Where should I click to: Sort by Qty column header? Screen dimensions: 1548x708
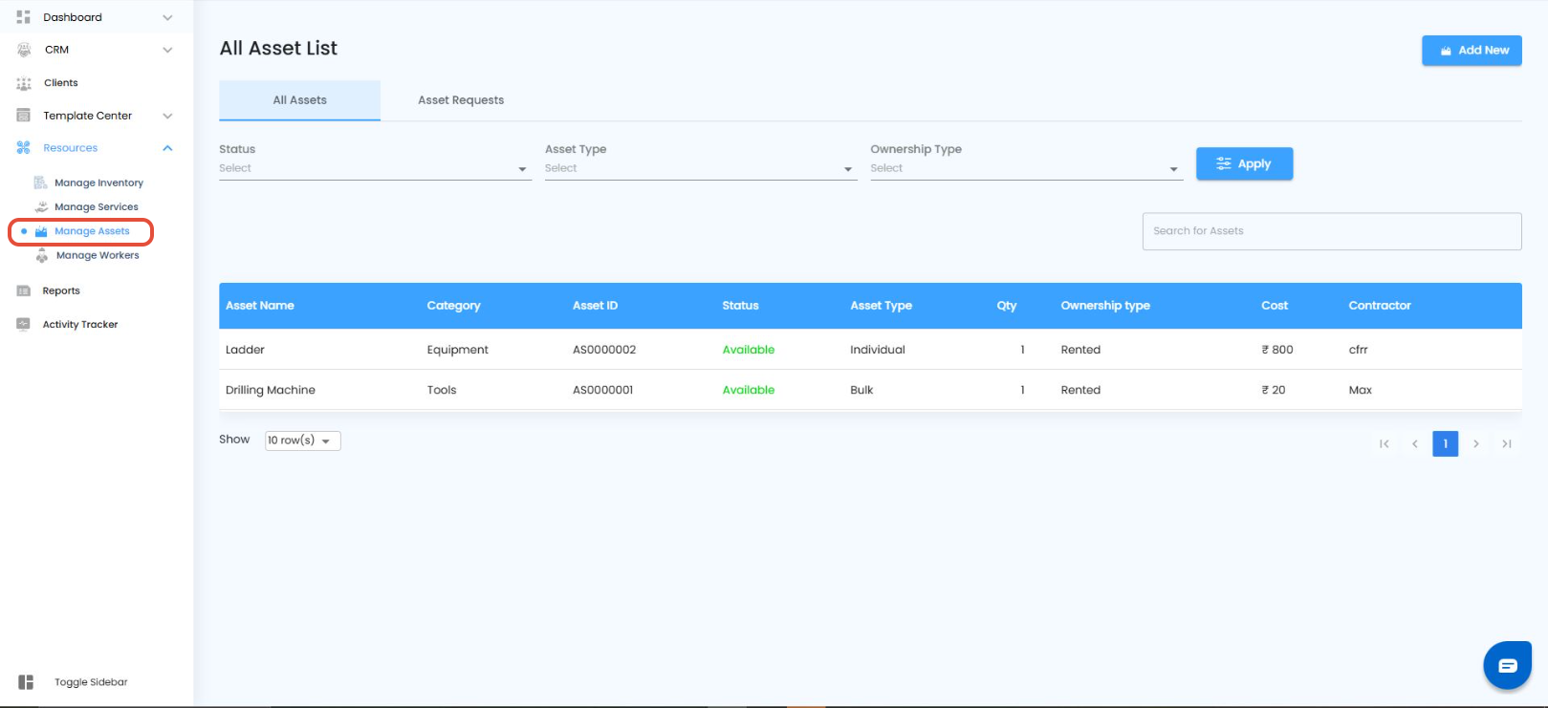[1007, 306]
